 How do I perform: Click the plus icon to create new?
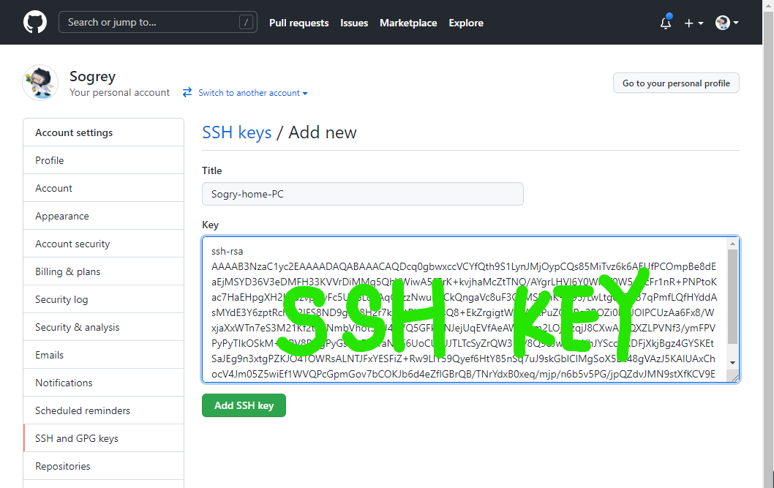pos(688,23)
